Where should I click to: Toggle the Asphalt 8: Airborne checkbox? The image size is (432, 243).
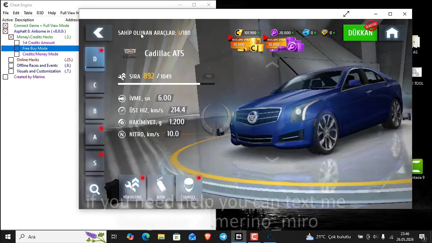(5, 31)
